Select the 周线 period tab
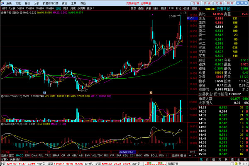The height and width of the screenshot is (166, 249). tap(66, 8)
